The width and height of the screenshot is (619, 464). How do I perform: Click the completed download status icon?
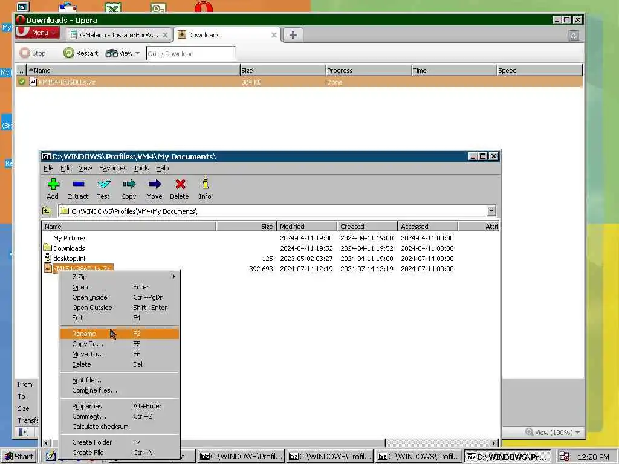[x=22, y=82]
